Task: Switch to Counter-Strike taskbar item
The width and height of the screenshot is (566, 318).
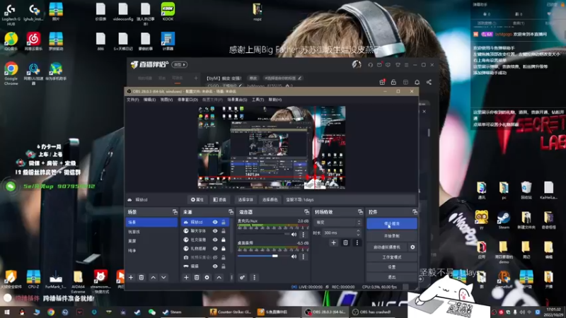Action: click(x=231, y=312)
